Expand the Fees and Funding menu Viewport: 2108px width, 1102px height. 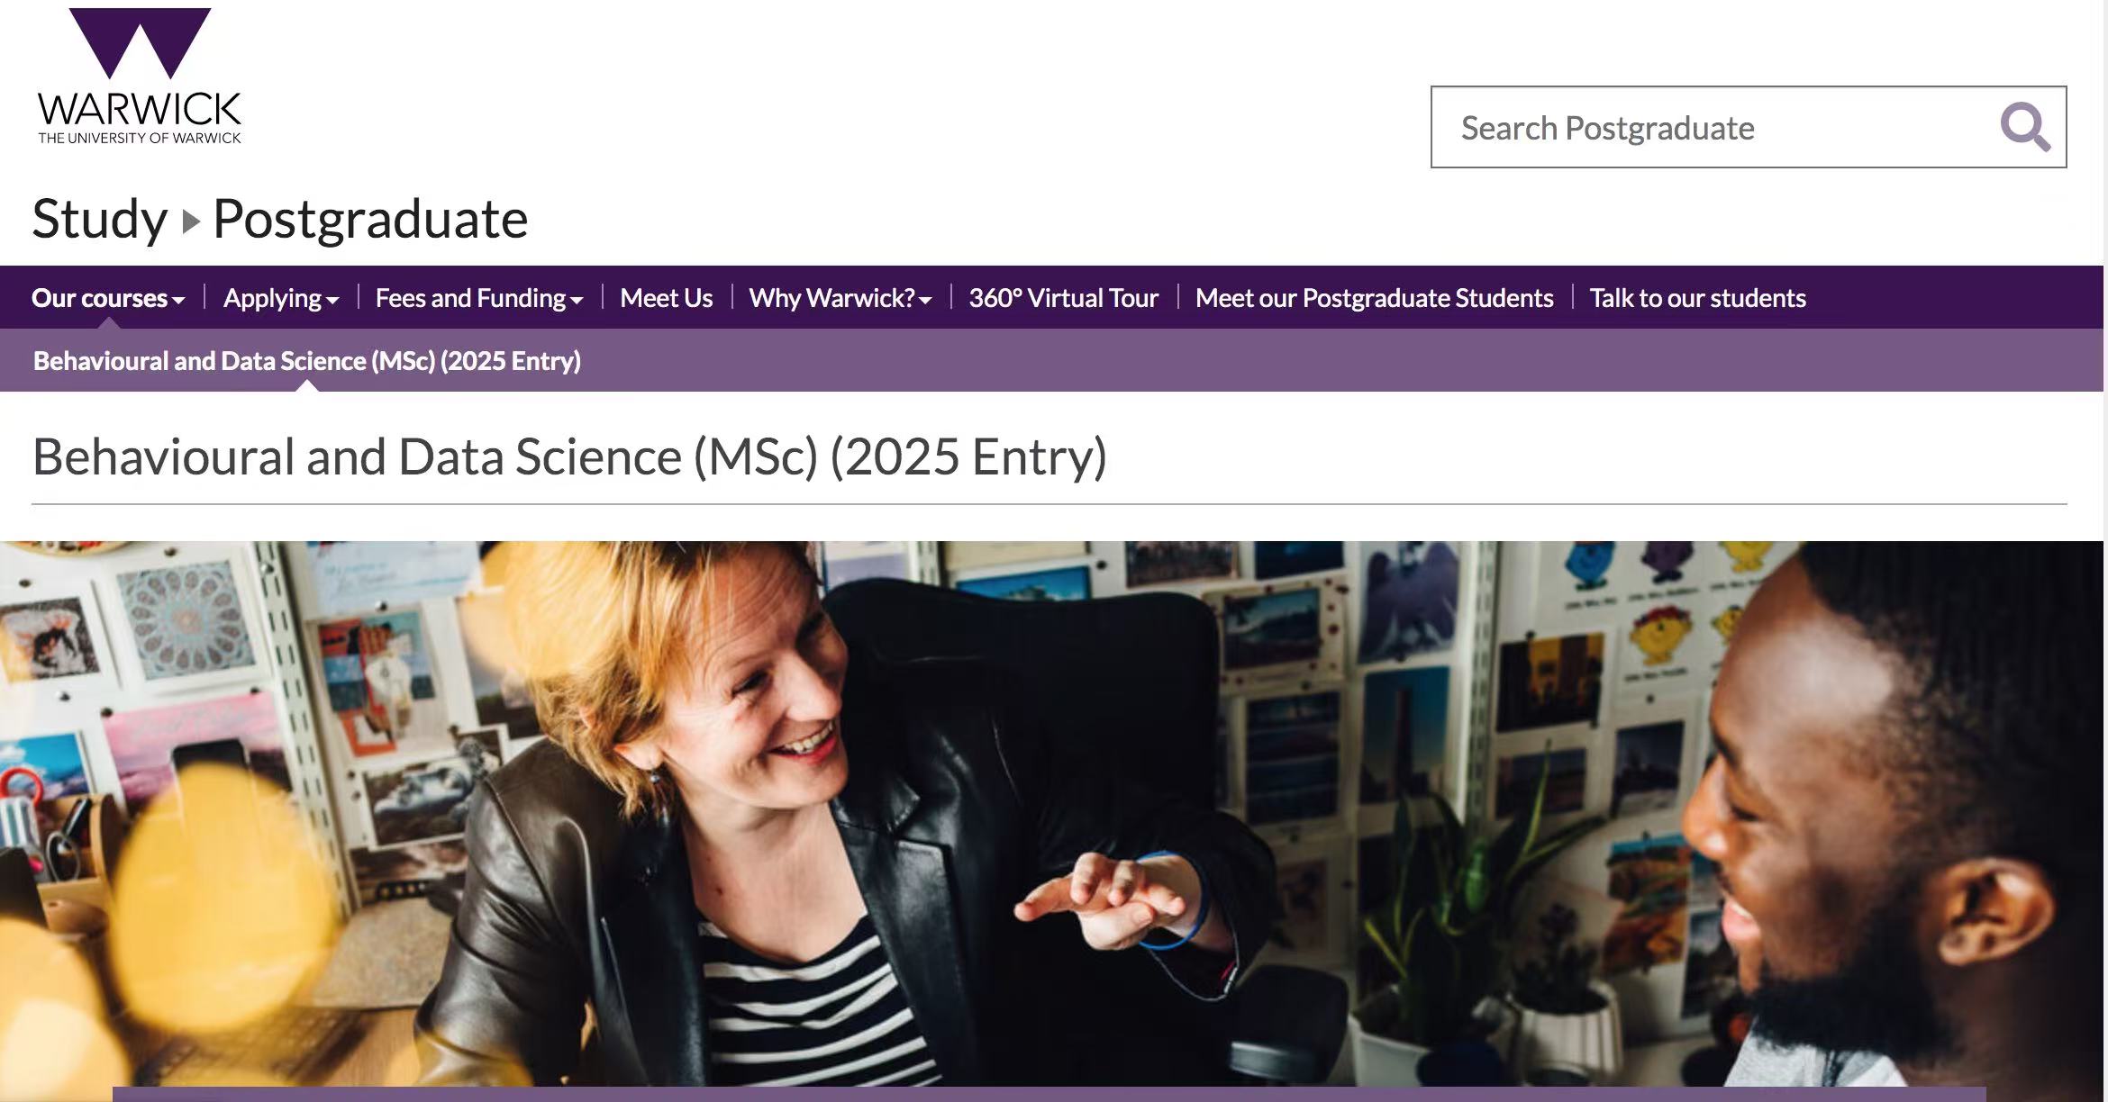pos(478,298)
